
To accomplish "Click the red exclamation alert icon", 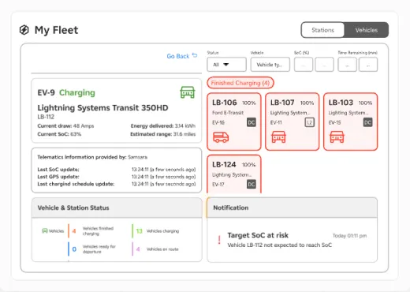I will tap(219, 240).
